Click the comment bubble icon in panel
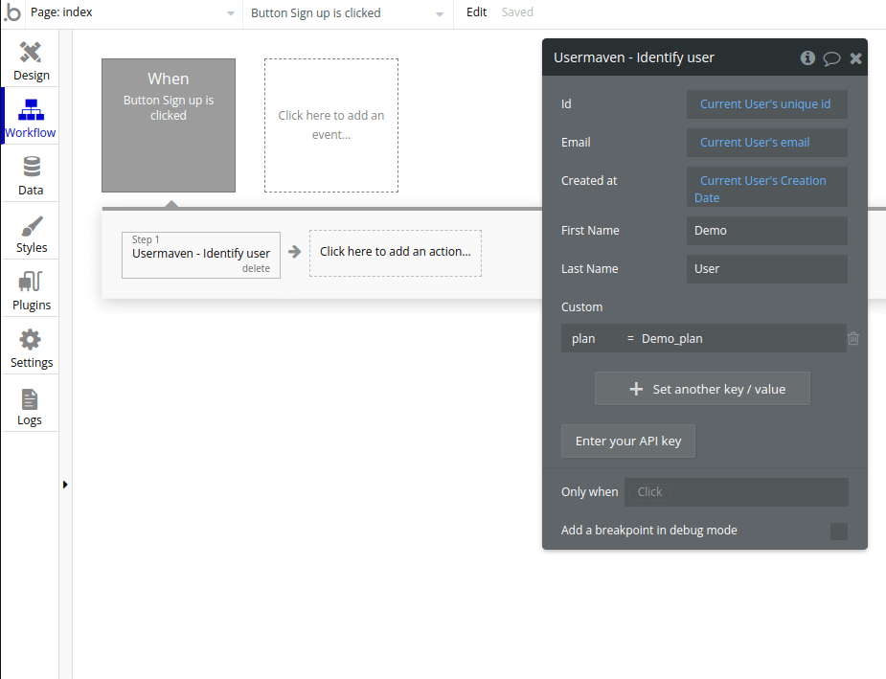This screenshot has height=679, width=886. (831, 58)
